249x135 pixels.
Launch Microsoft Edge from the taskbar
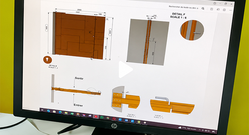click(60, 112)
